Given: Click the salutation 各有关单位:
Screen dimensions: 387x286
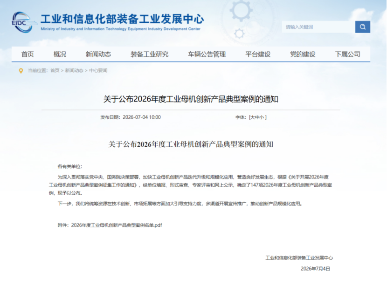Looking at the screenshot, I should (x=70, y=166).
